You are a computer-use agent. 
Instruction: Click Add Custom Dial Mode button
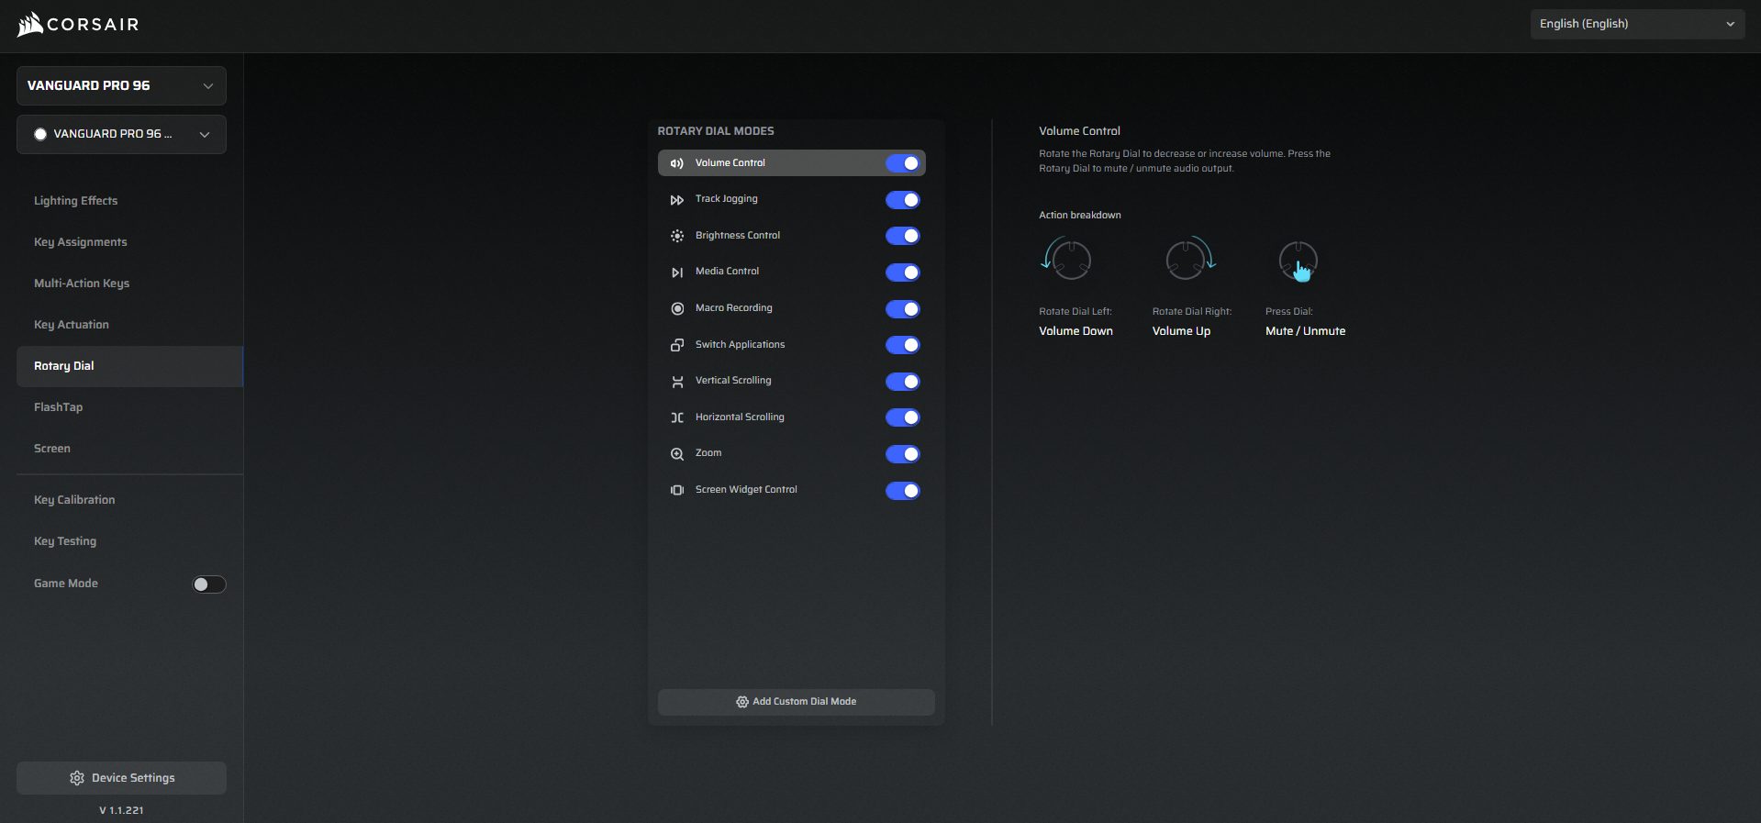pyautogui.click(x=797, y=702)
